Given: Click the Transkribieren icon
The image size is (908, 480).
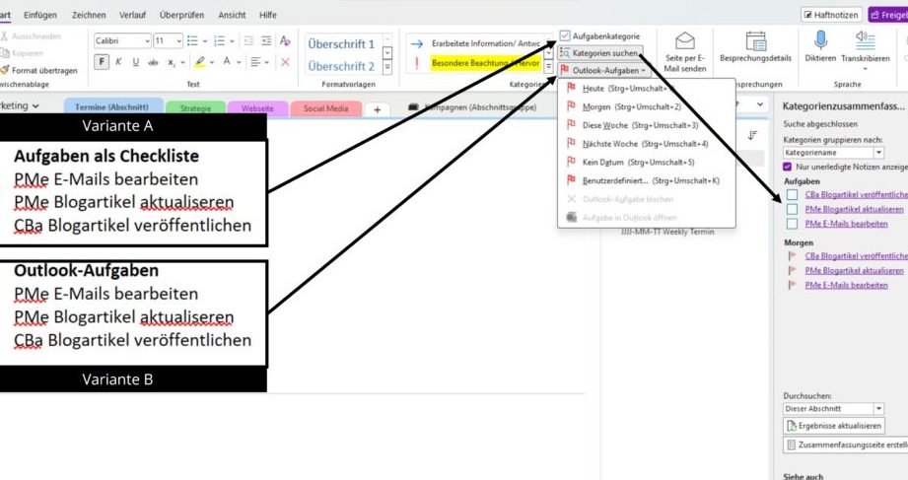Looking at the screenshot, I should [866, 41].
